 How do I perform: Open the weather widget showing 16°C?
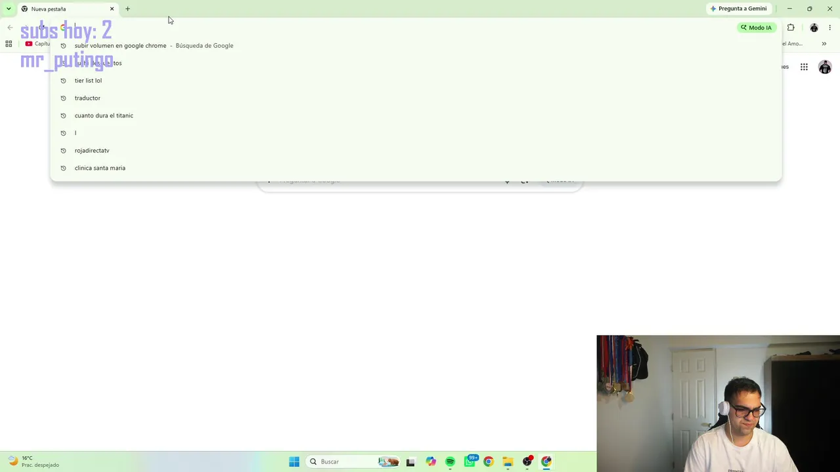coord(33,462)
